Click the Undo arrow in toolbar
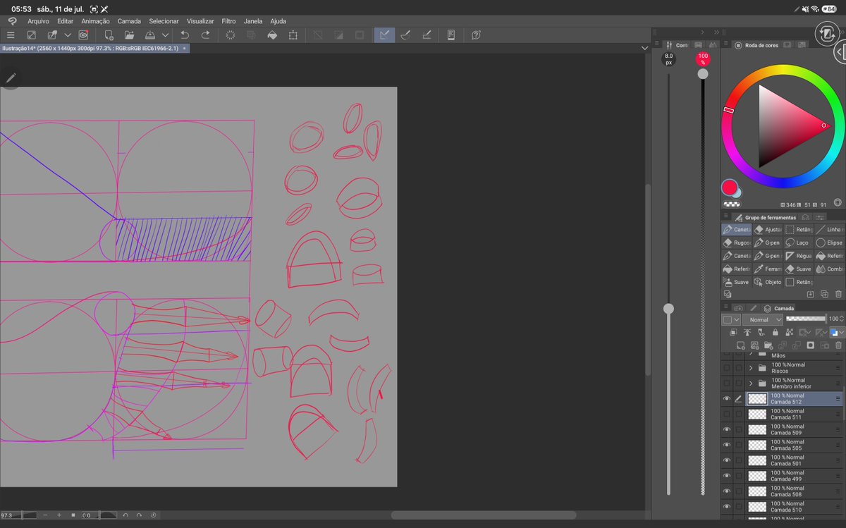This screenshot has height=528, width=846. (x=185, y=35)
